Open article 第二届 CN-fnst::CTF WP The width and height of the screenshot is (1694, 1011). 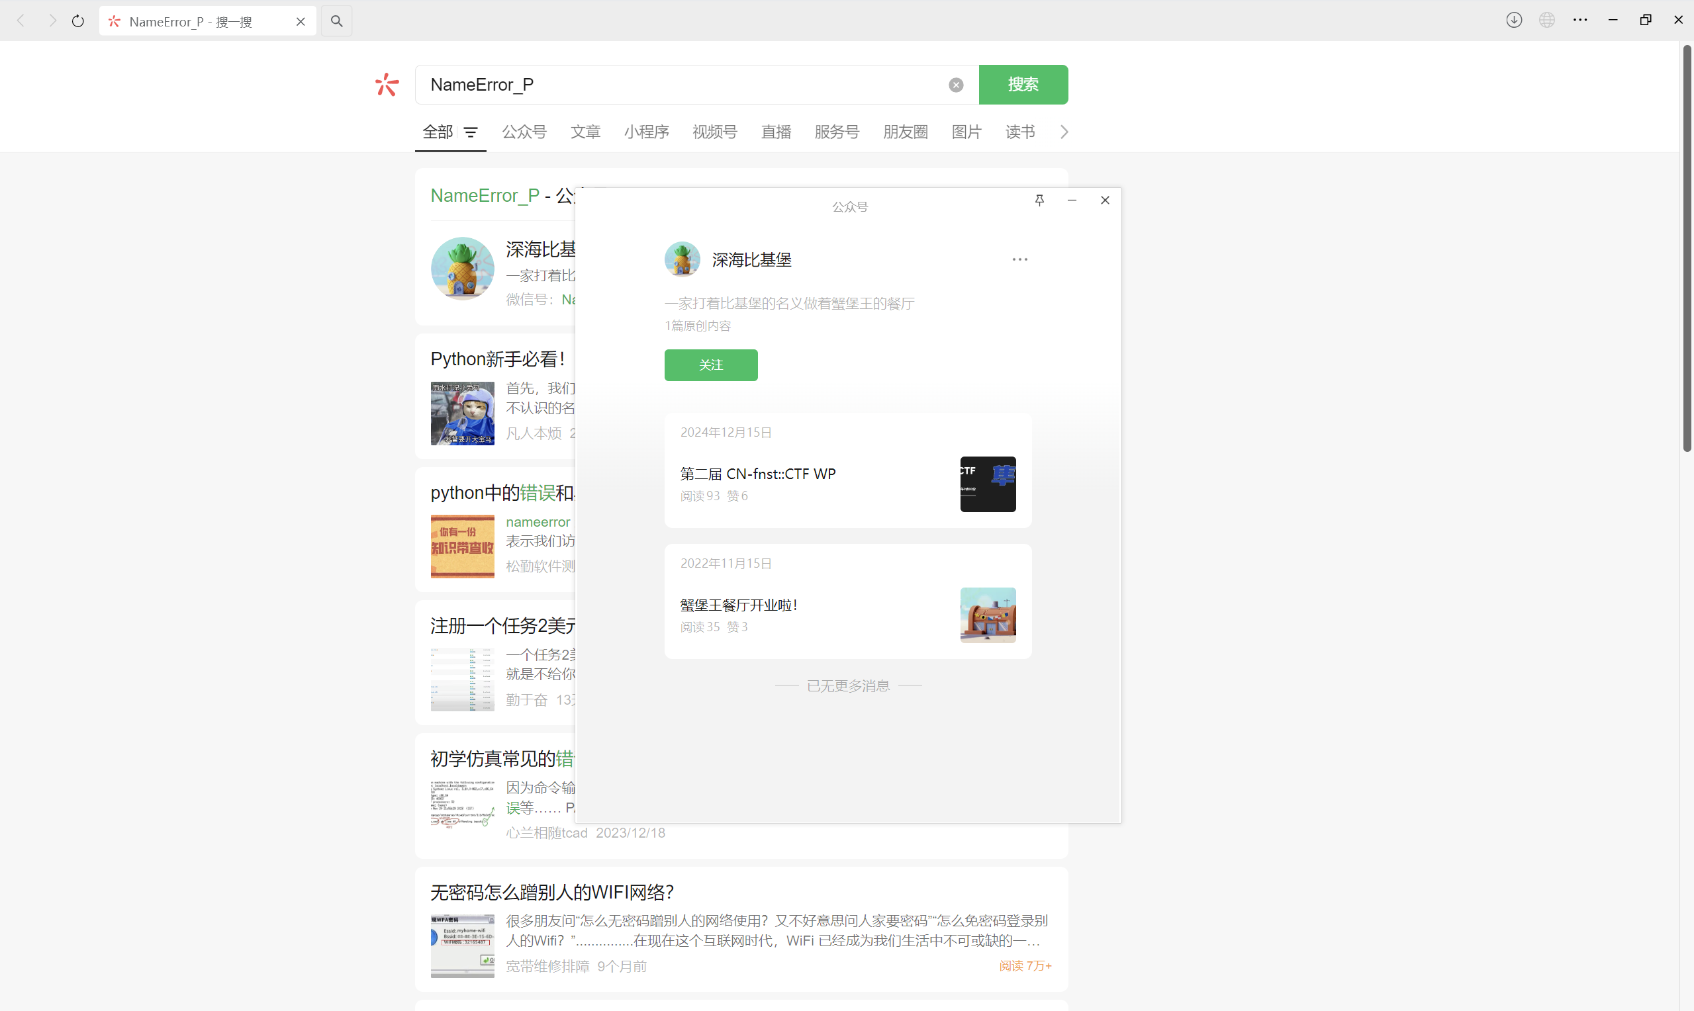(758, 474)
